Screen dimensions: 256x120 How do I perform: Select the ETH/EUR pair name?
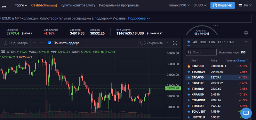pos(197,106)
